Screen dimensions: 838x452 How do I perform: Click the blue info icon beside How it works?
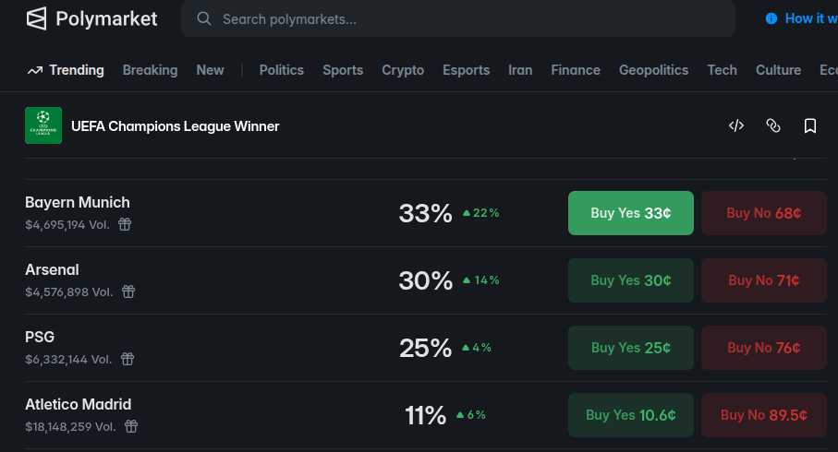[x=771, y=18]
